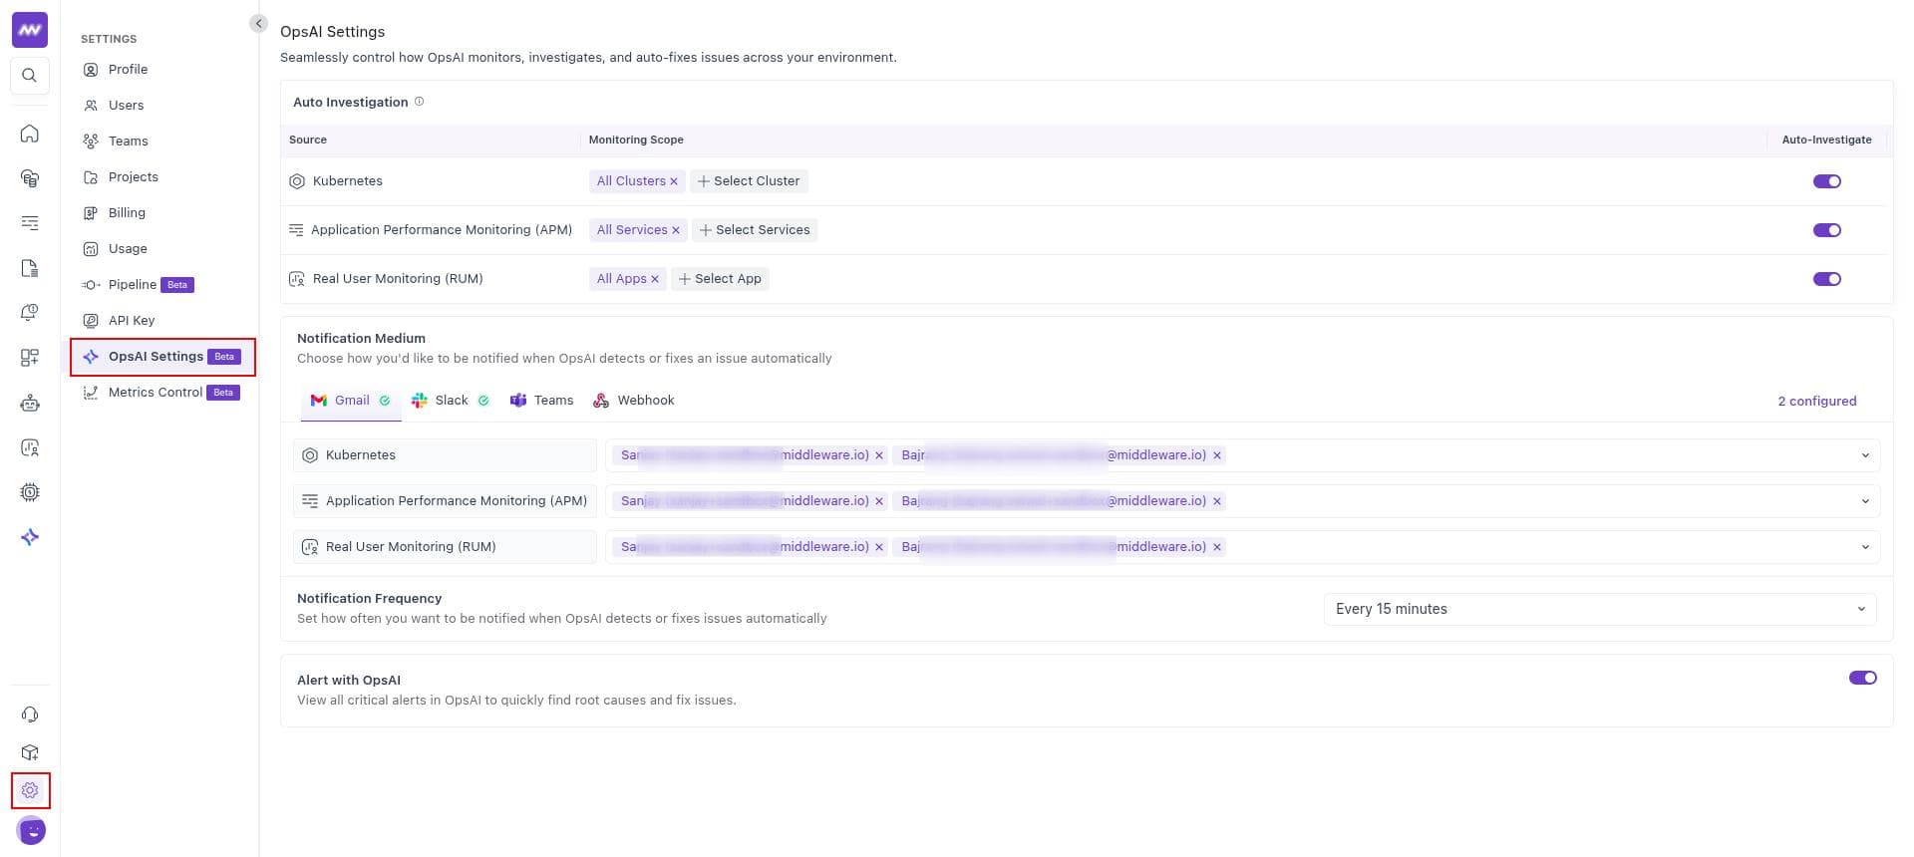The image size is (1914, 857).
Task: Open the infrastructure icon below Home
Action: [x=30, y=178]
